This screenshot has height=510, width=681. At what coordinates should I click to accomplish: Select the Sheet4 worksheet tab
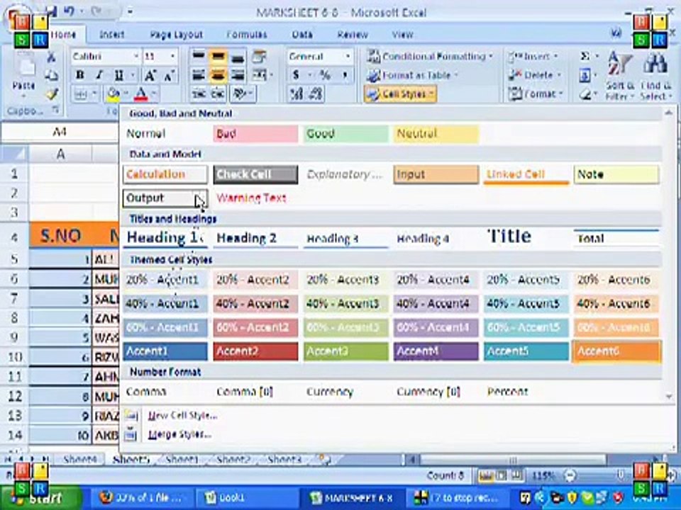(x=79, y=459)
